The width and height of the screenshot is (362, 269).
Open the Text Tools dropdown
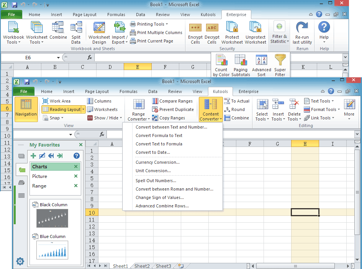tap(319, 101)
